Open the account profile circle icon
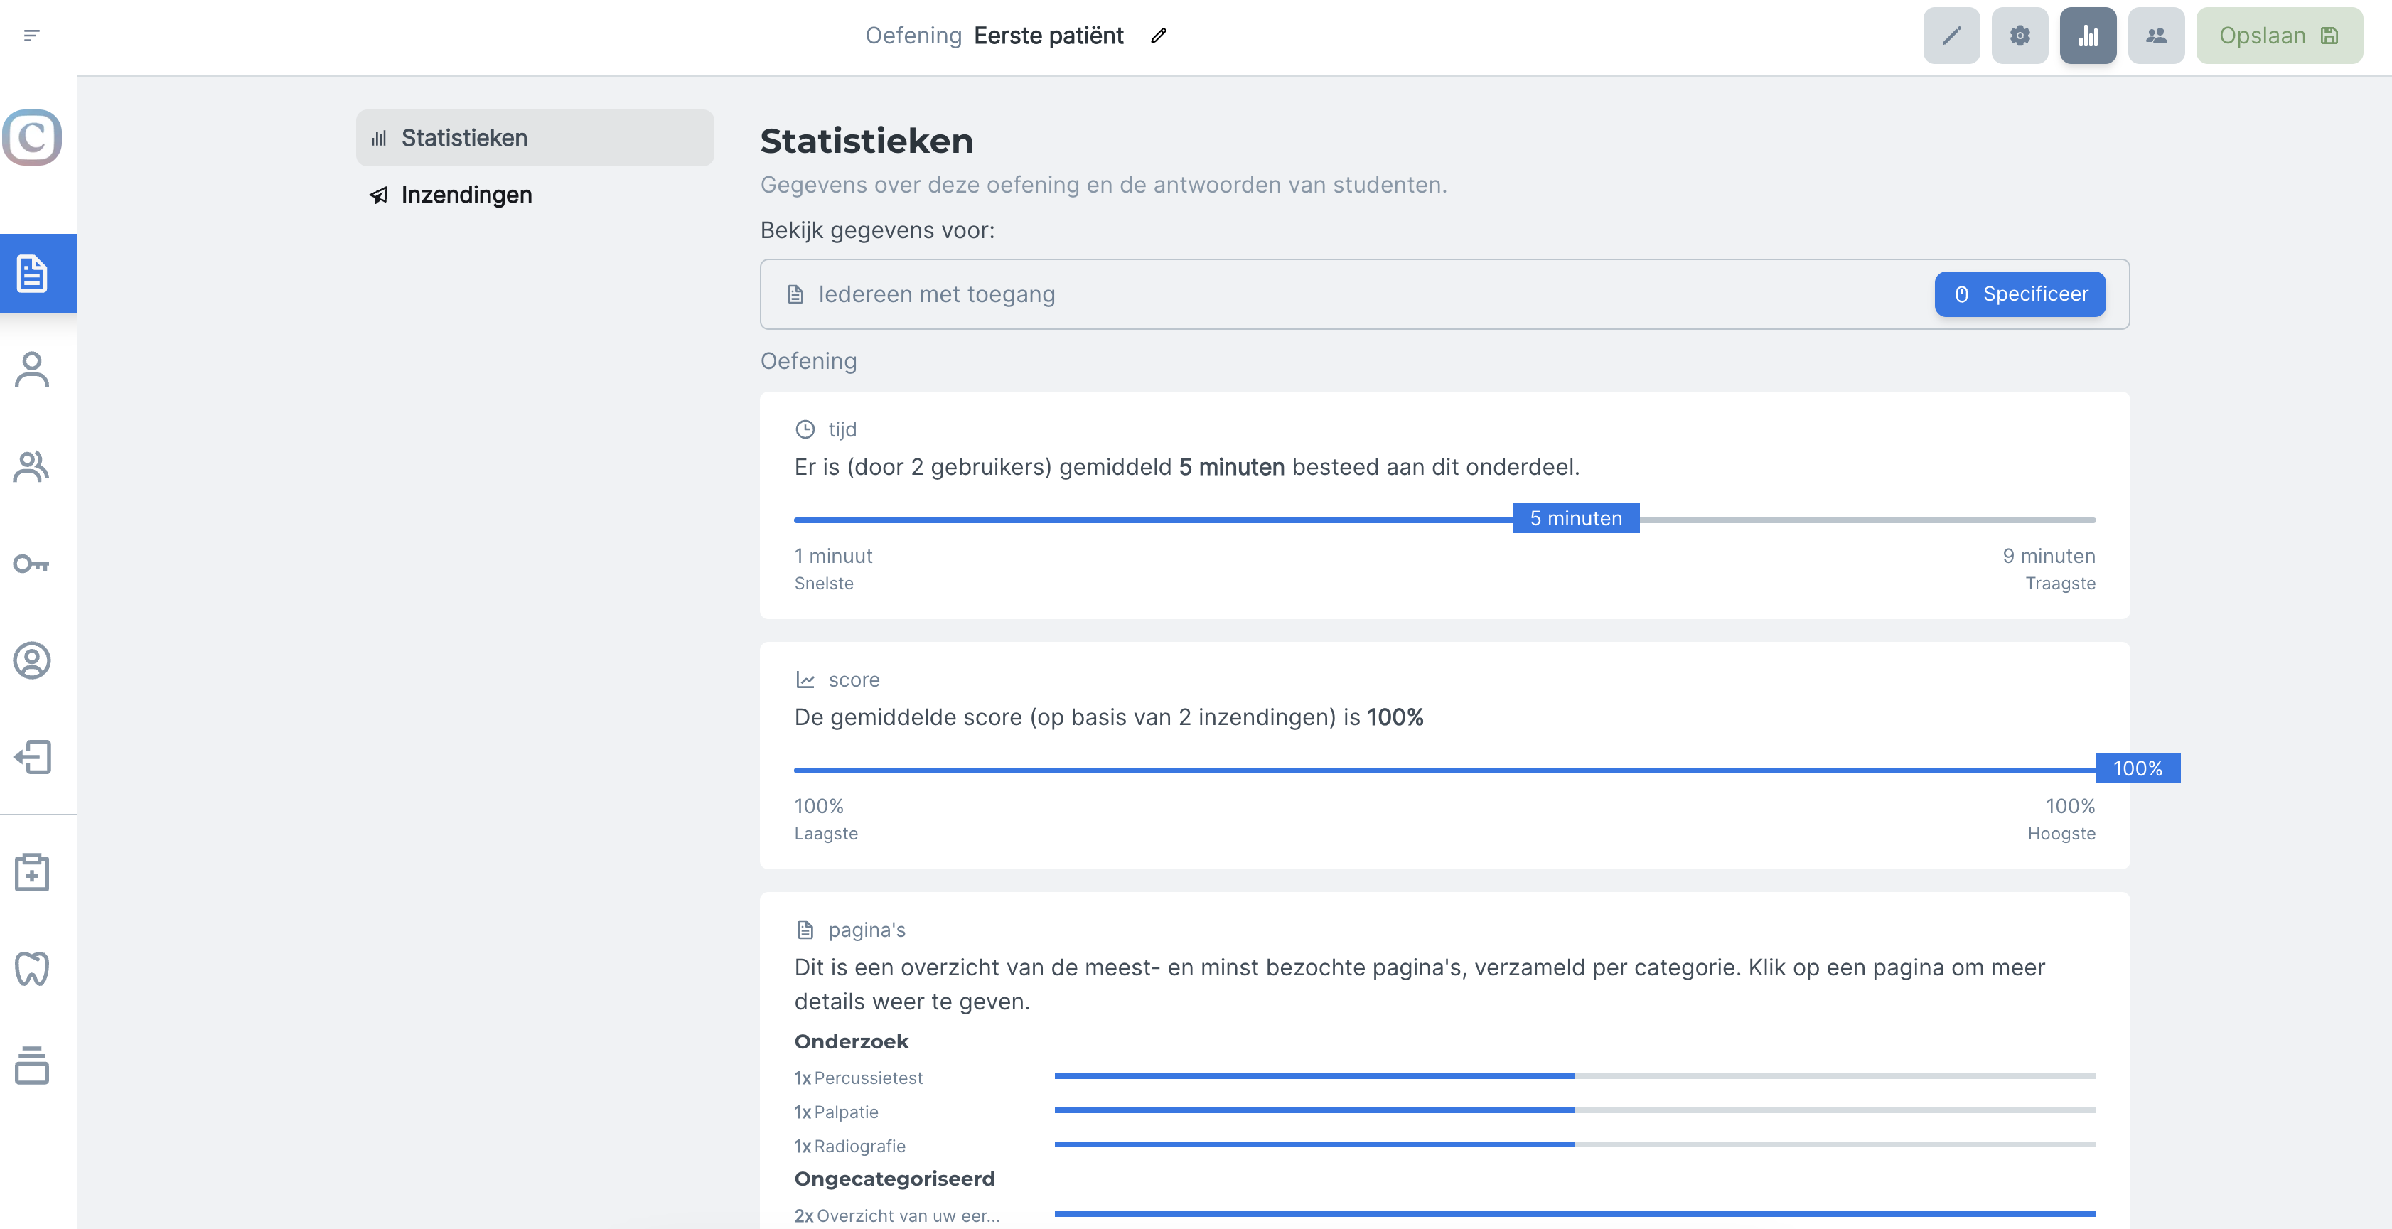2392x1229 pixels. pos(31,660)
